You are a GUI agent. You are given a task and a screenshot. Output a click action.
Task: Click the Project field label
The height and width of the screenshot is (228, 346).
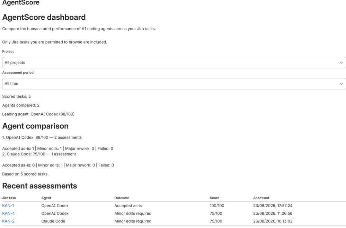8,51
